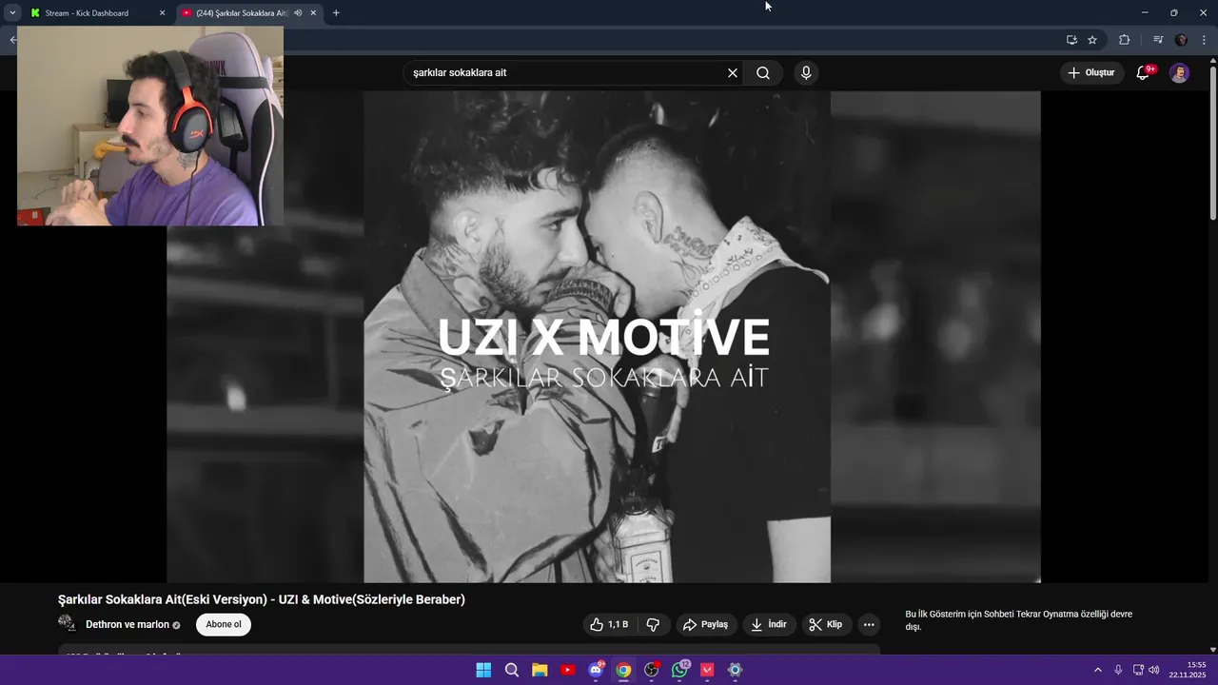This screenshot has height=685, width=1218.
Task: Click the YouTube search magnifier button
Action: tap(763, 73)
